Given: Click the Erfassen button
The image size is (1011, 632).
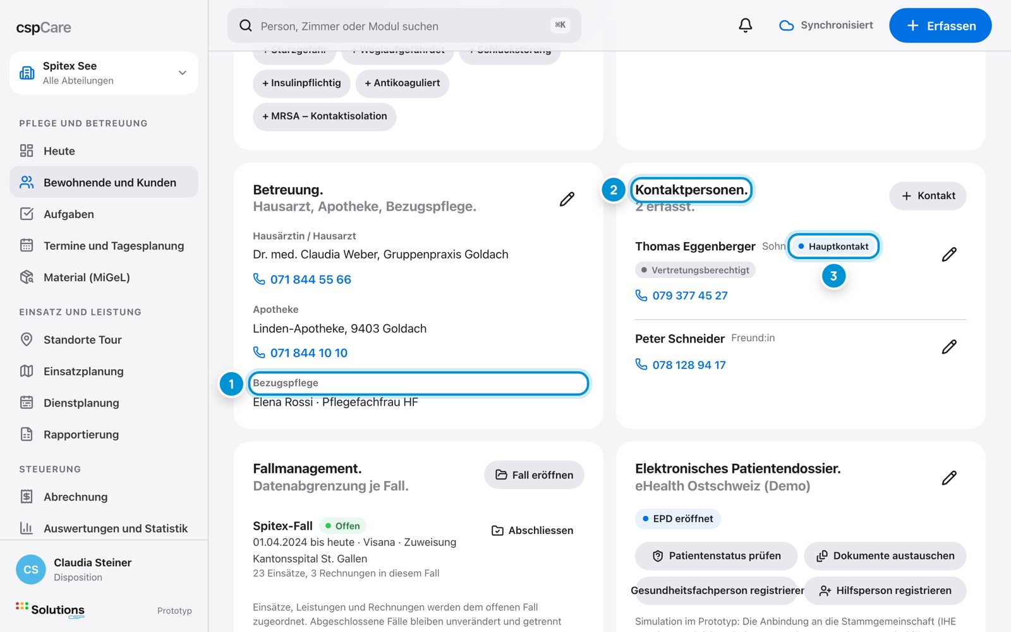Looking at the screenshot, I should (x=940, y=26).
